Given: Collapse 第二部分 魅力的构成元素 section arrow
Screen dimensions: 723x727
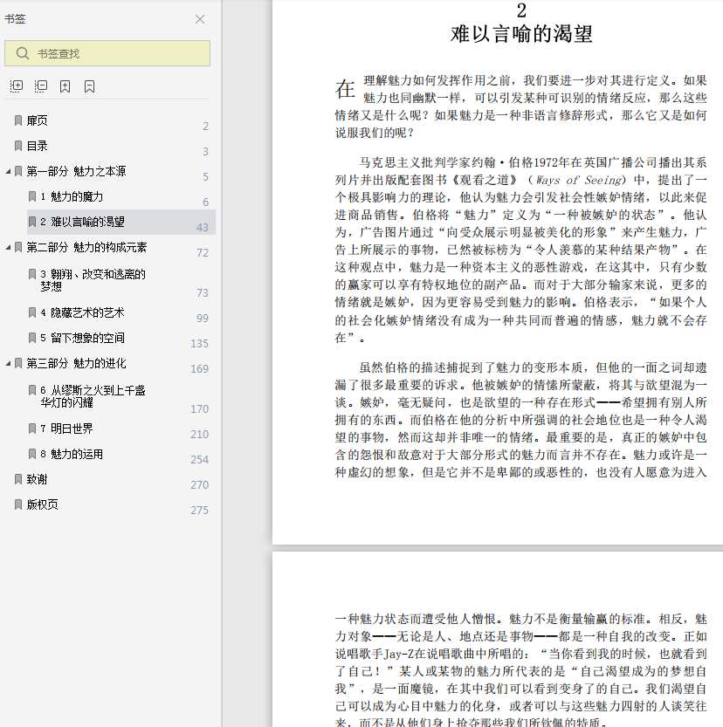Looking at the screenshot, I should tap(8, 248).
